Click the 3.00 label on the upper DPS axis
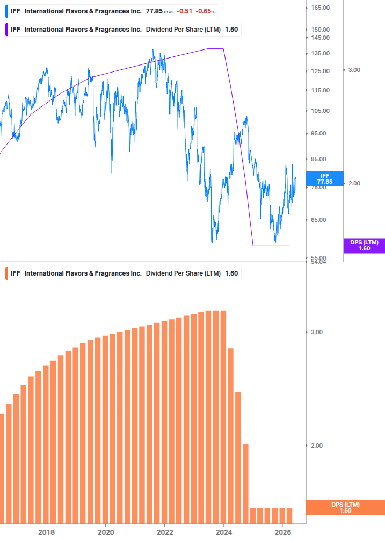 tap(354, 70)
